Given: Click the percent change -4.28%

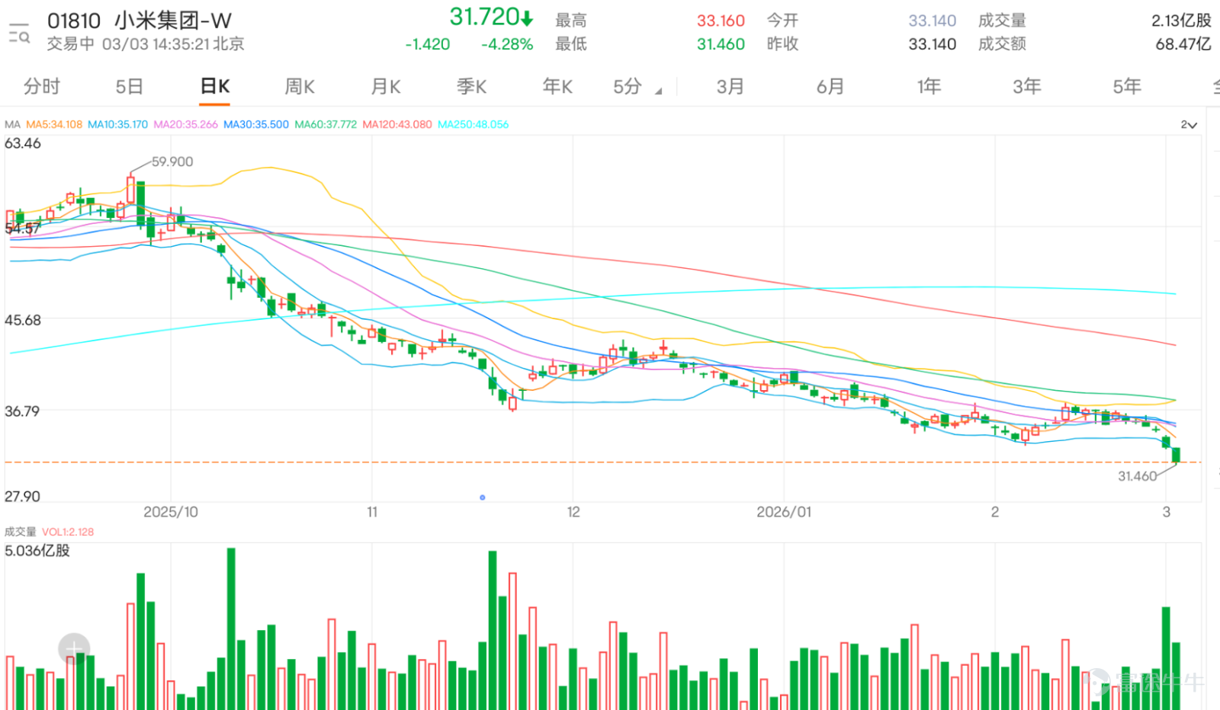Looking at the screenshot, I should 507,44.
